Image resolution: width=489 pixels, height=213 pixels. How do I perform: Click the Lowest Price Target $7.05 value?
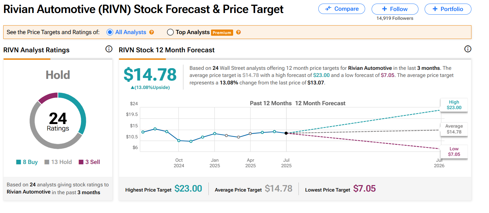pyautogui.click(x=364, y=189)
